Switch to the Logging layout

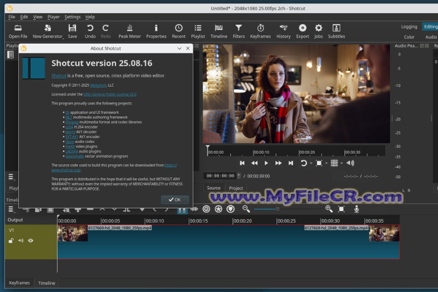409,27
